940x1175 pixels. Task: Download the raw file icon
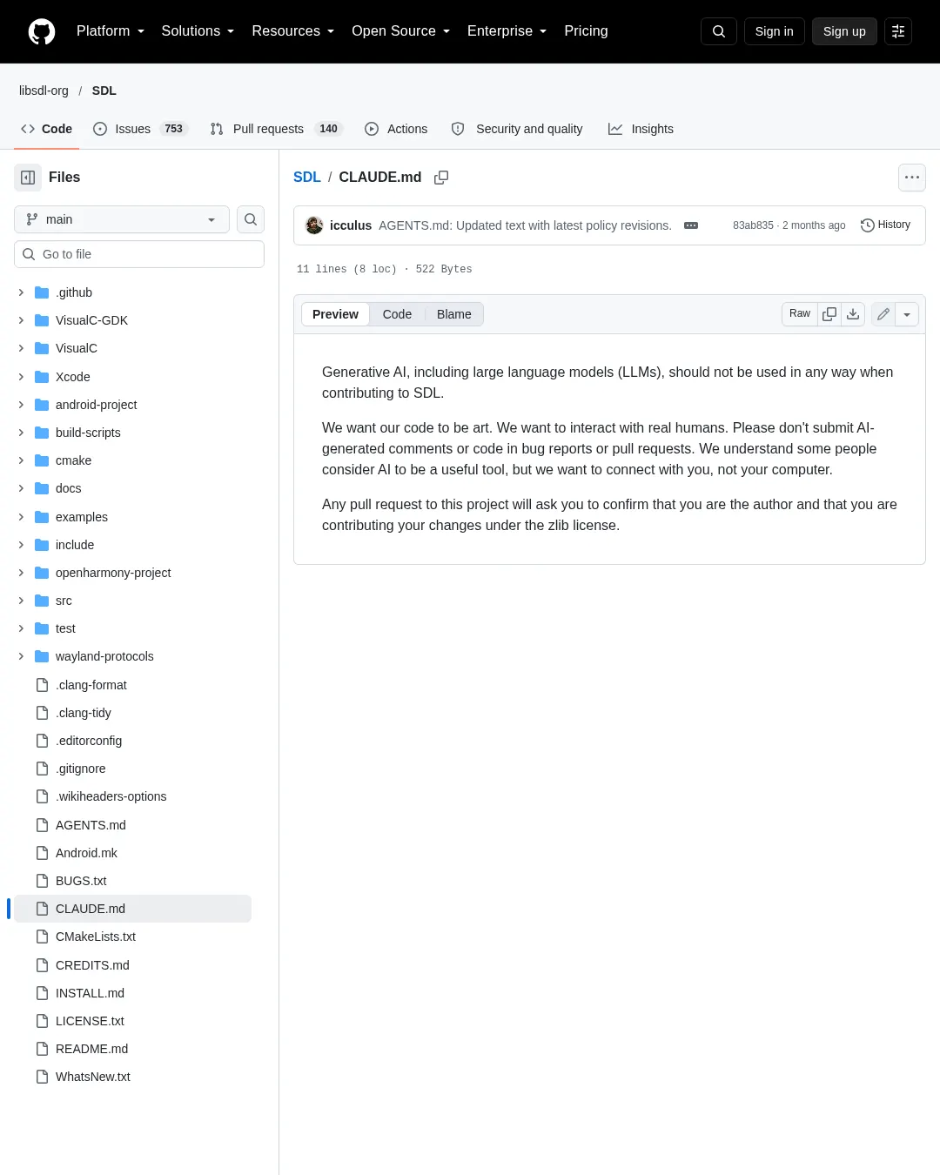[x=853, y=314]
